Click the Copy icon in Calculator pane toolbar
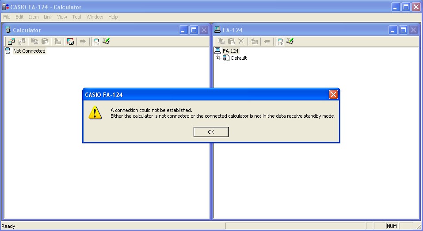This screenshot has width=423, height=231. tap(34, 41)
